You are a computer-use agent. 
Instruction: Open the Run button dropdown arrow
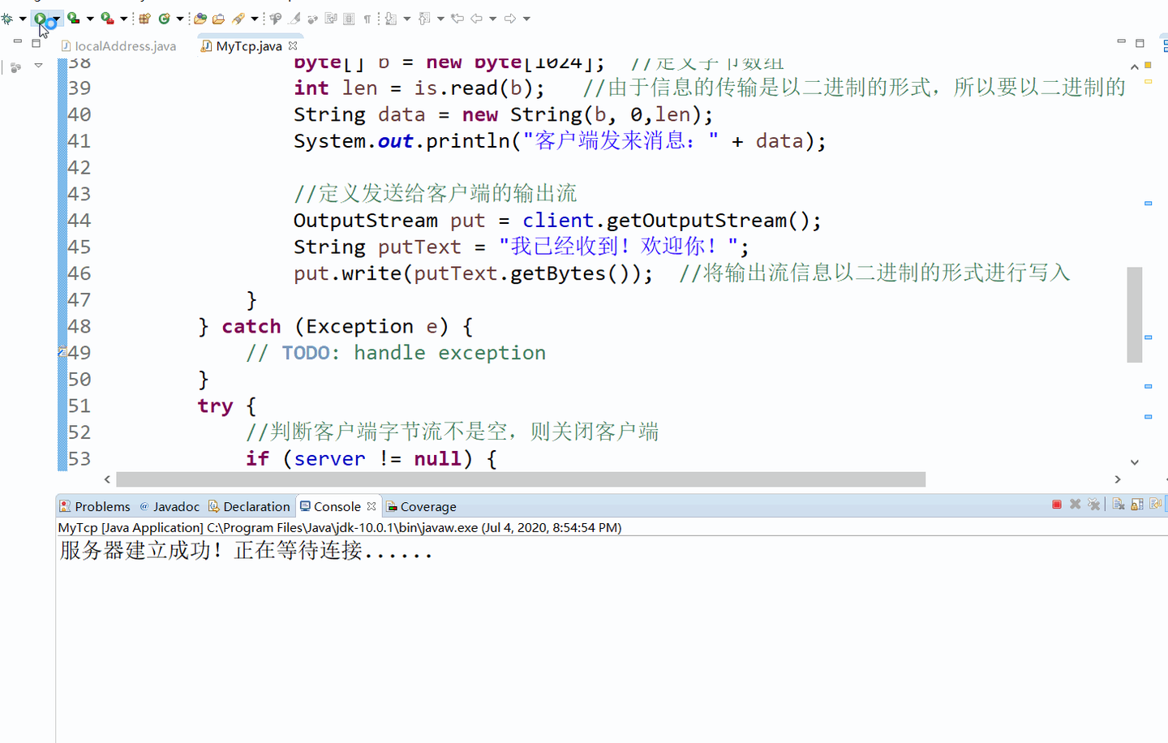point(56,18)
